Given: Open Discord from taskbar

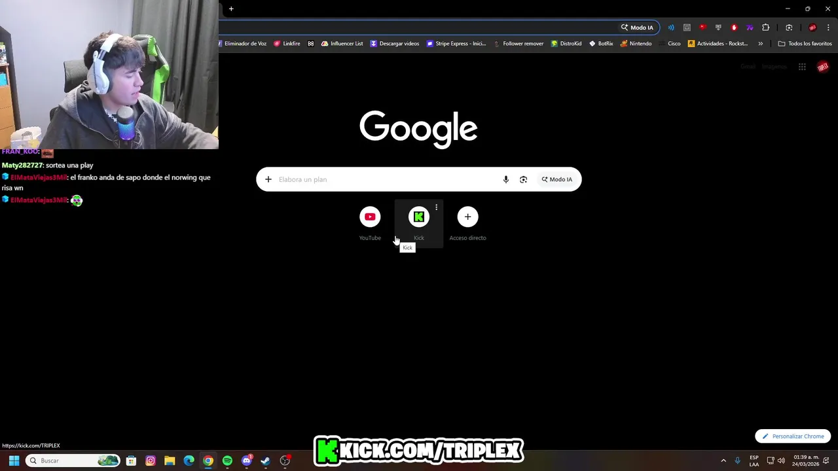Looking at the screenshot, I should (247, 461).
